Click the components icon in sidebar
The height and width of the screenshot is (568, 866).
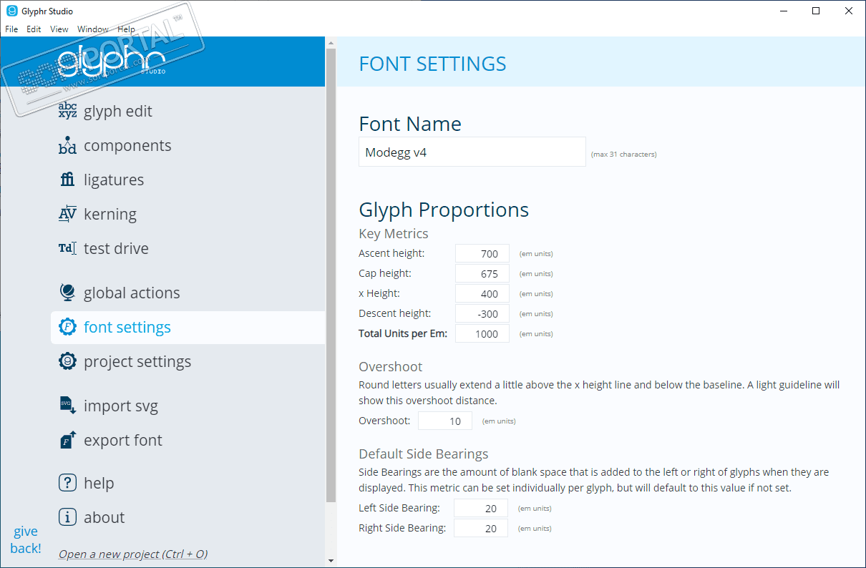pos(67,145)
